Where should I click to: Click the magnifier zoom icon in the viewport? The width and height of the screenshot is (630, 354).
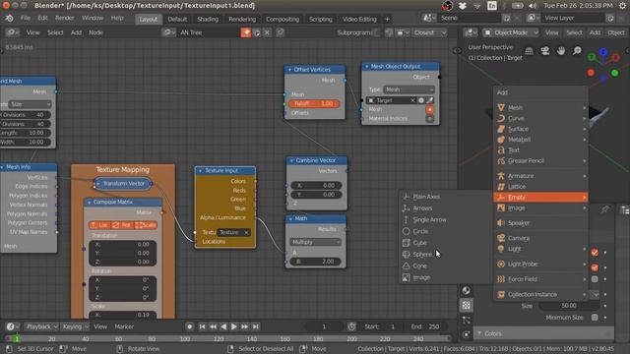click(x=577, y=51)
